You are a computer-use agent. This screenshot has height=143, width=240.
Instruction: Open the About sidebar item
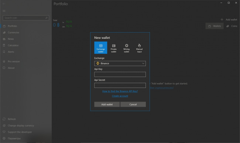tap(26, 68)
